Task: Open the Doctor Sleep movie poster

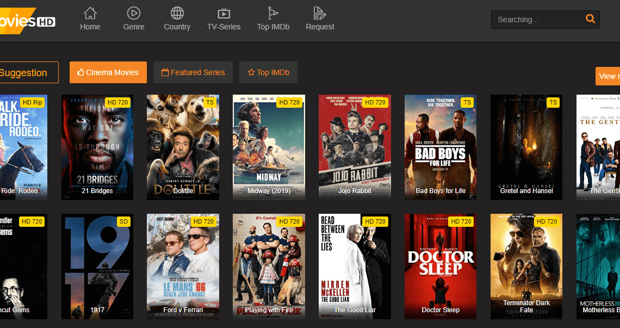Action: click(x=441, y=267)
